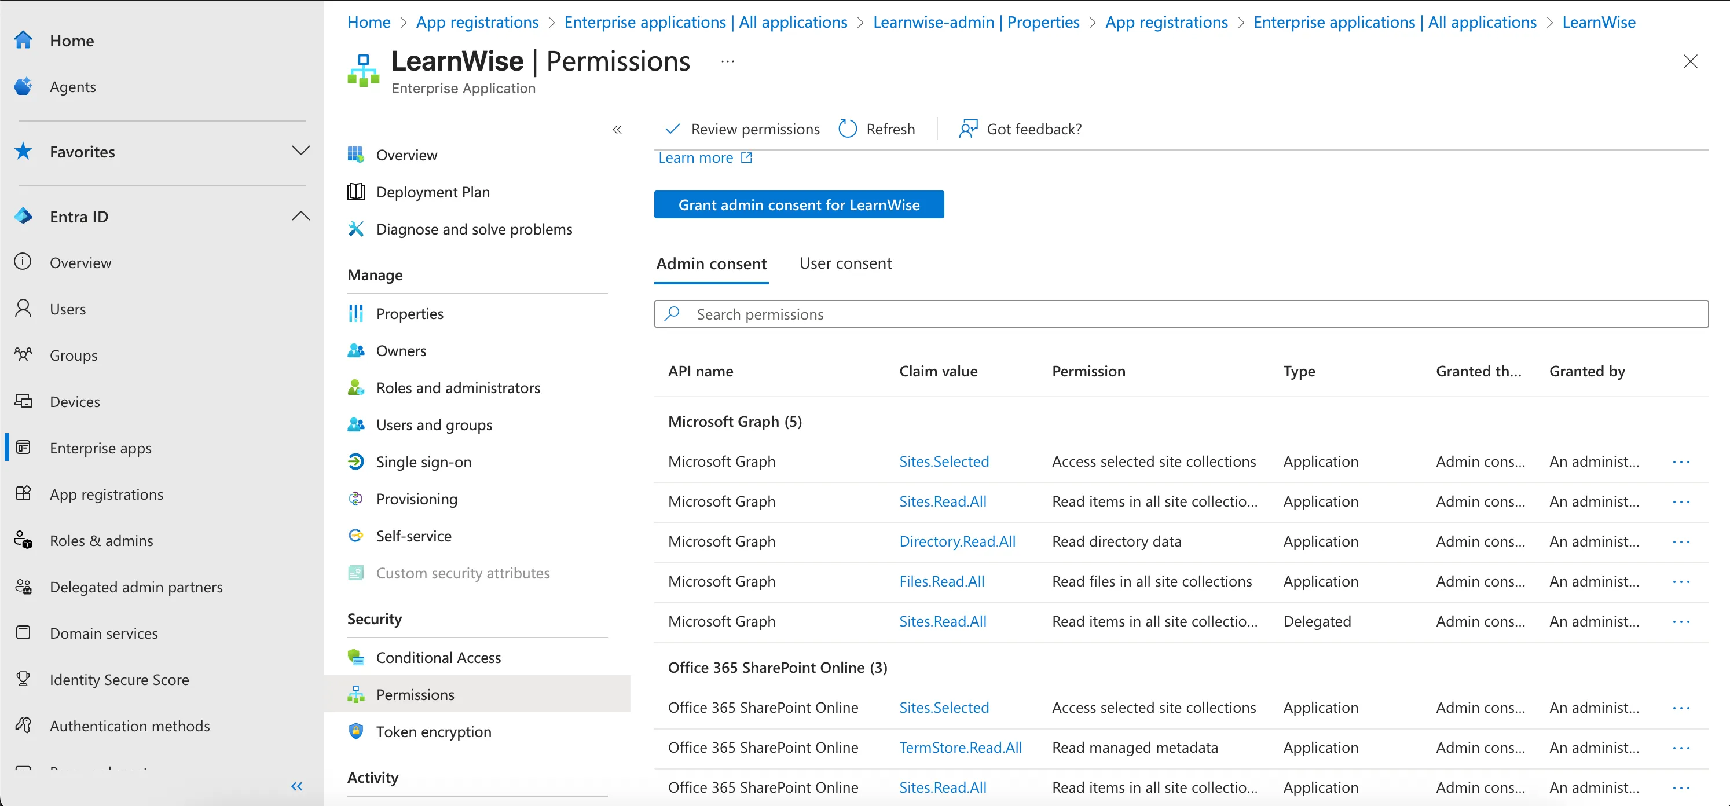Open Users in the sidebar
The width and height of the screenshot is (1730, 806).
(x=67, y=309)
